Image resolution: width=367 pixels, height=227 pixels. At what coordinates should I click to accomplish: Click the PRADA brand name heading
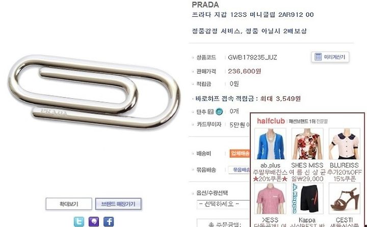(205, 5)
